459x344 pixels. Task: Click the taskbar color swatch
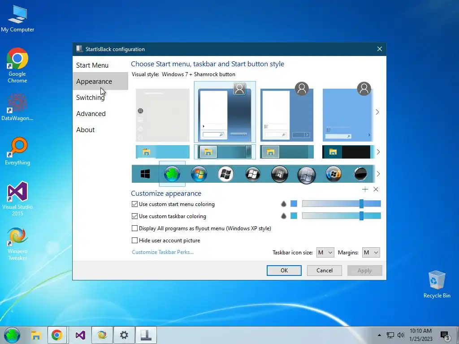(x=294, y=216)
